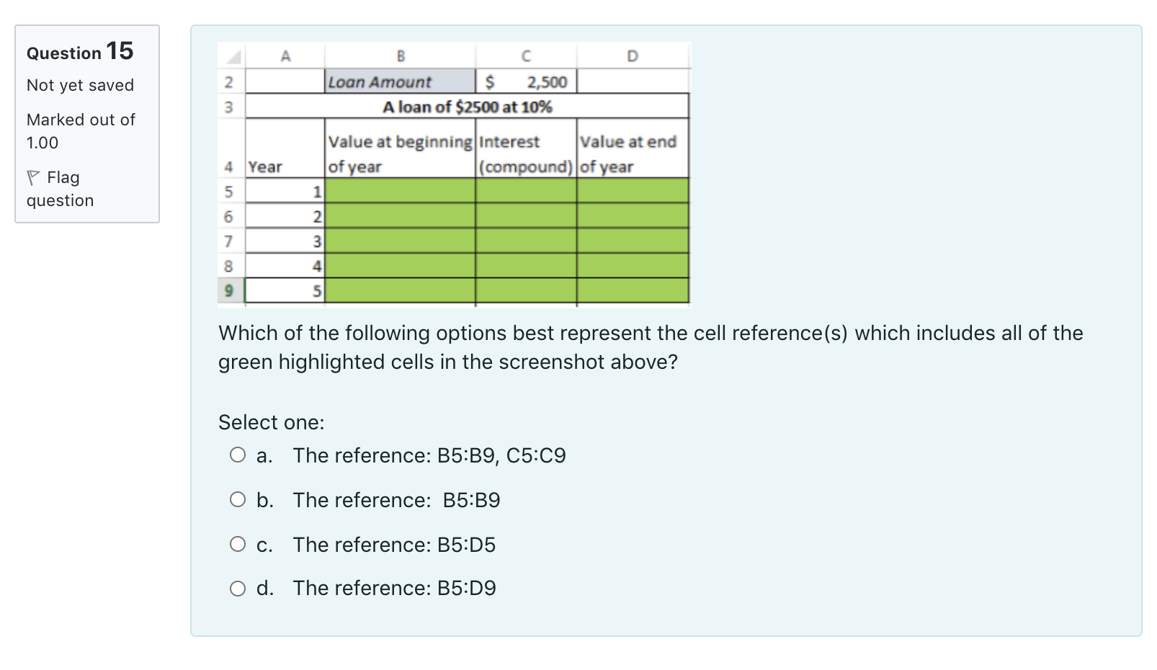Click column header B in the spreadsheet
1157x670 pixels.
[401, 55]
